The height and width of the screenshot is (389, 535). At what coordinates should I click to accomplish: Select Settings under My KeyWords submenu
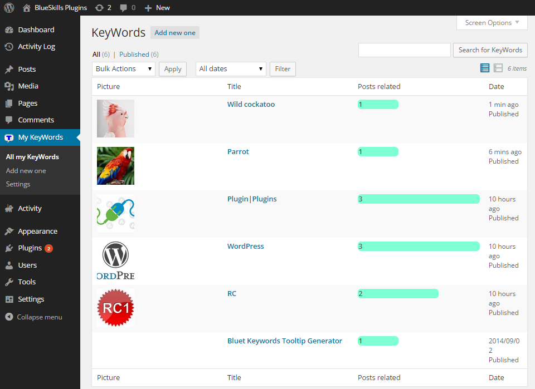[18, 184]
